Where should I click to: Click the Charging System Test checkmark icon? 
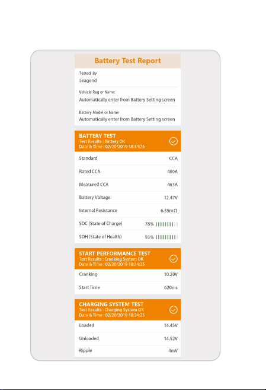(x=173, y=310)
